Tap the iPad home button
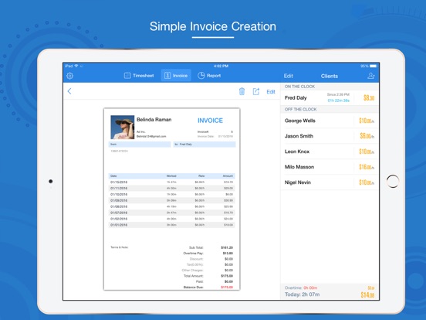Screen dimensions: 426x320 [393, 181]
